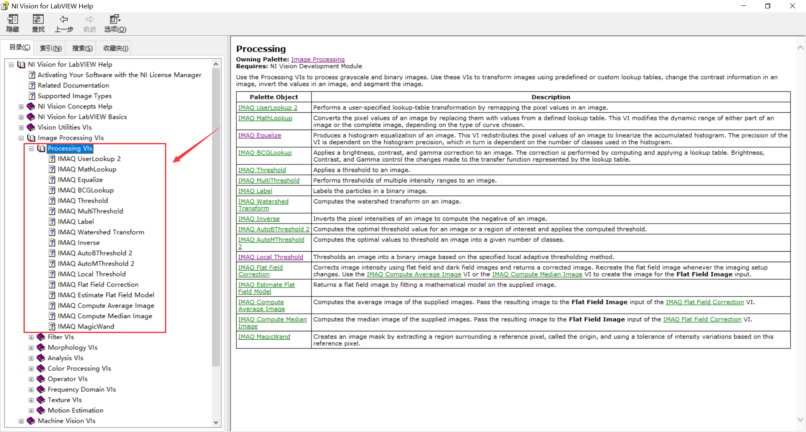Click the page icon beside IMAQ Threshold

point(52,201)
